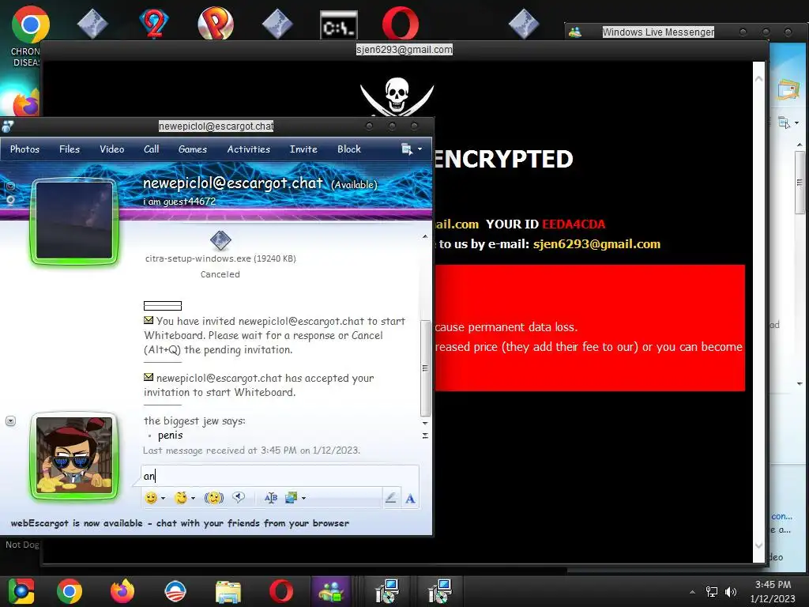
Task: Click the message input field
Action: click(x=280, y=475)
